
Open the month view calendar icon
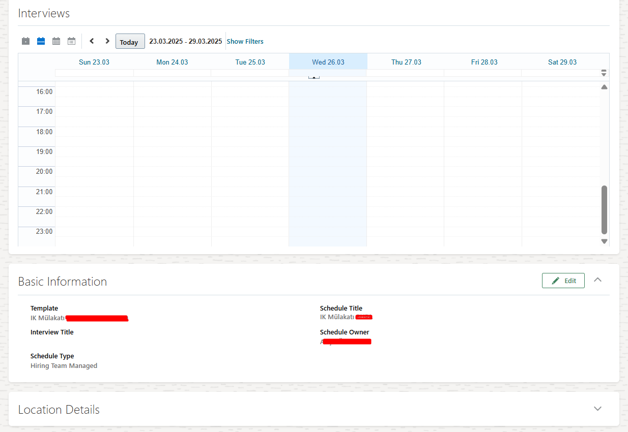(x=56, y=41)
